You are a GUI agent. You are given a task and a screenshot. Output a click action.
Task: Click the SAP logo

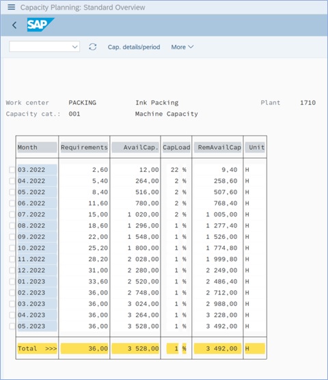tap(40, 25)
